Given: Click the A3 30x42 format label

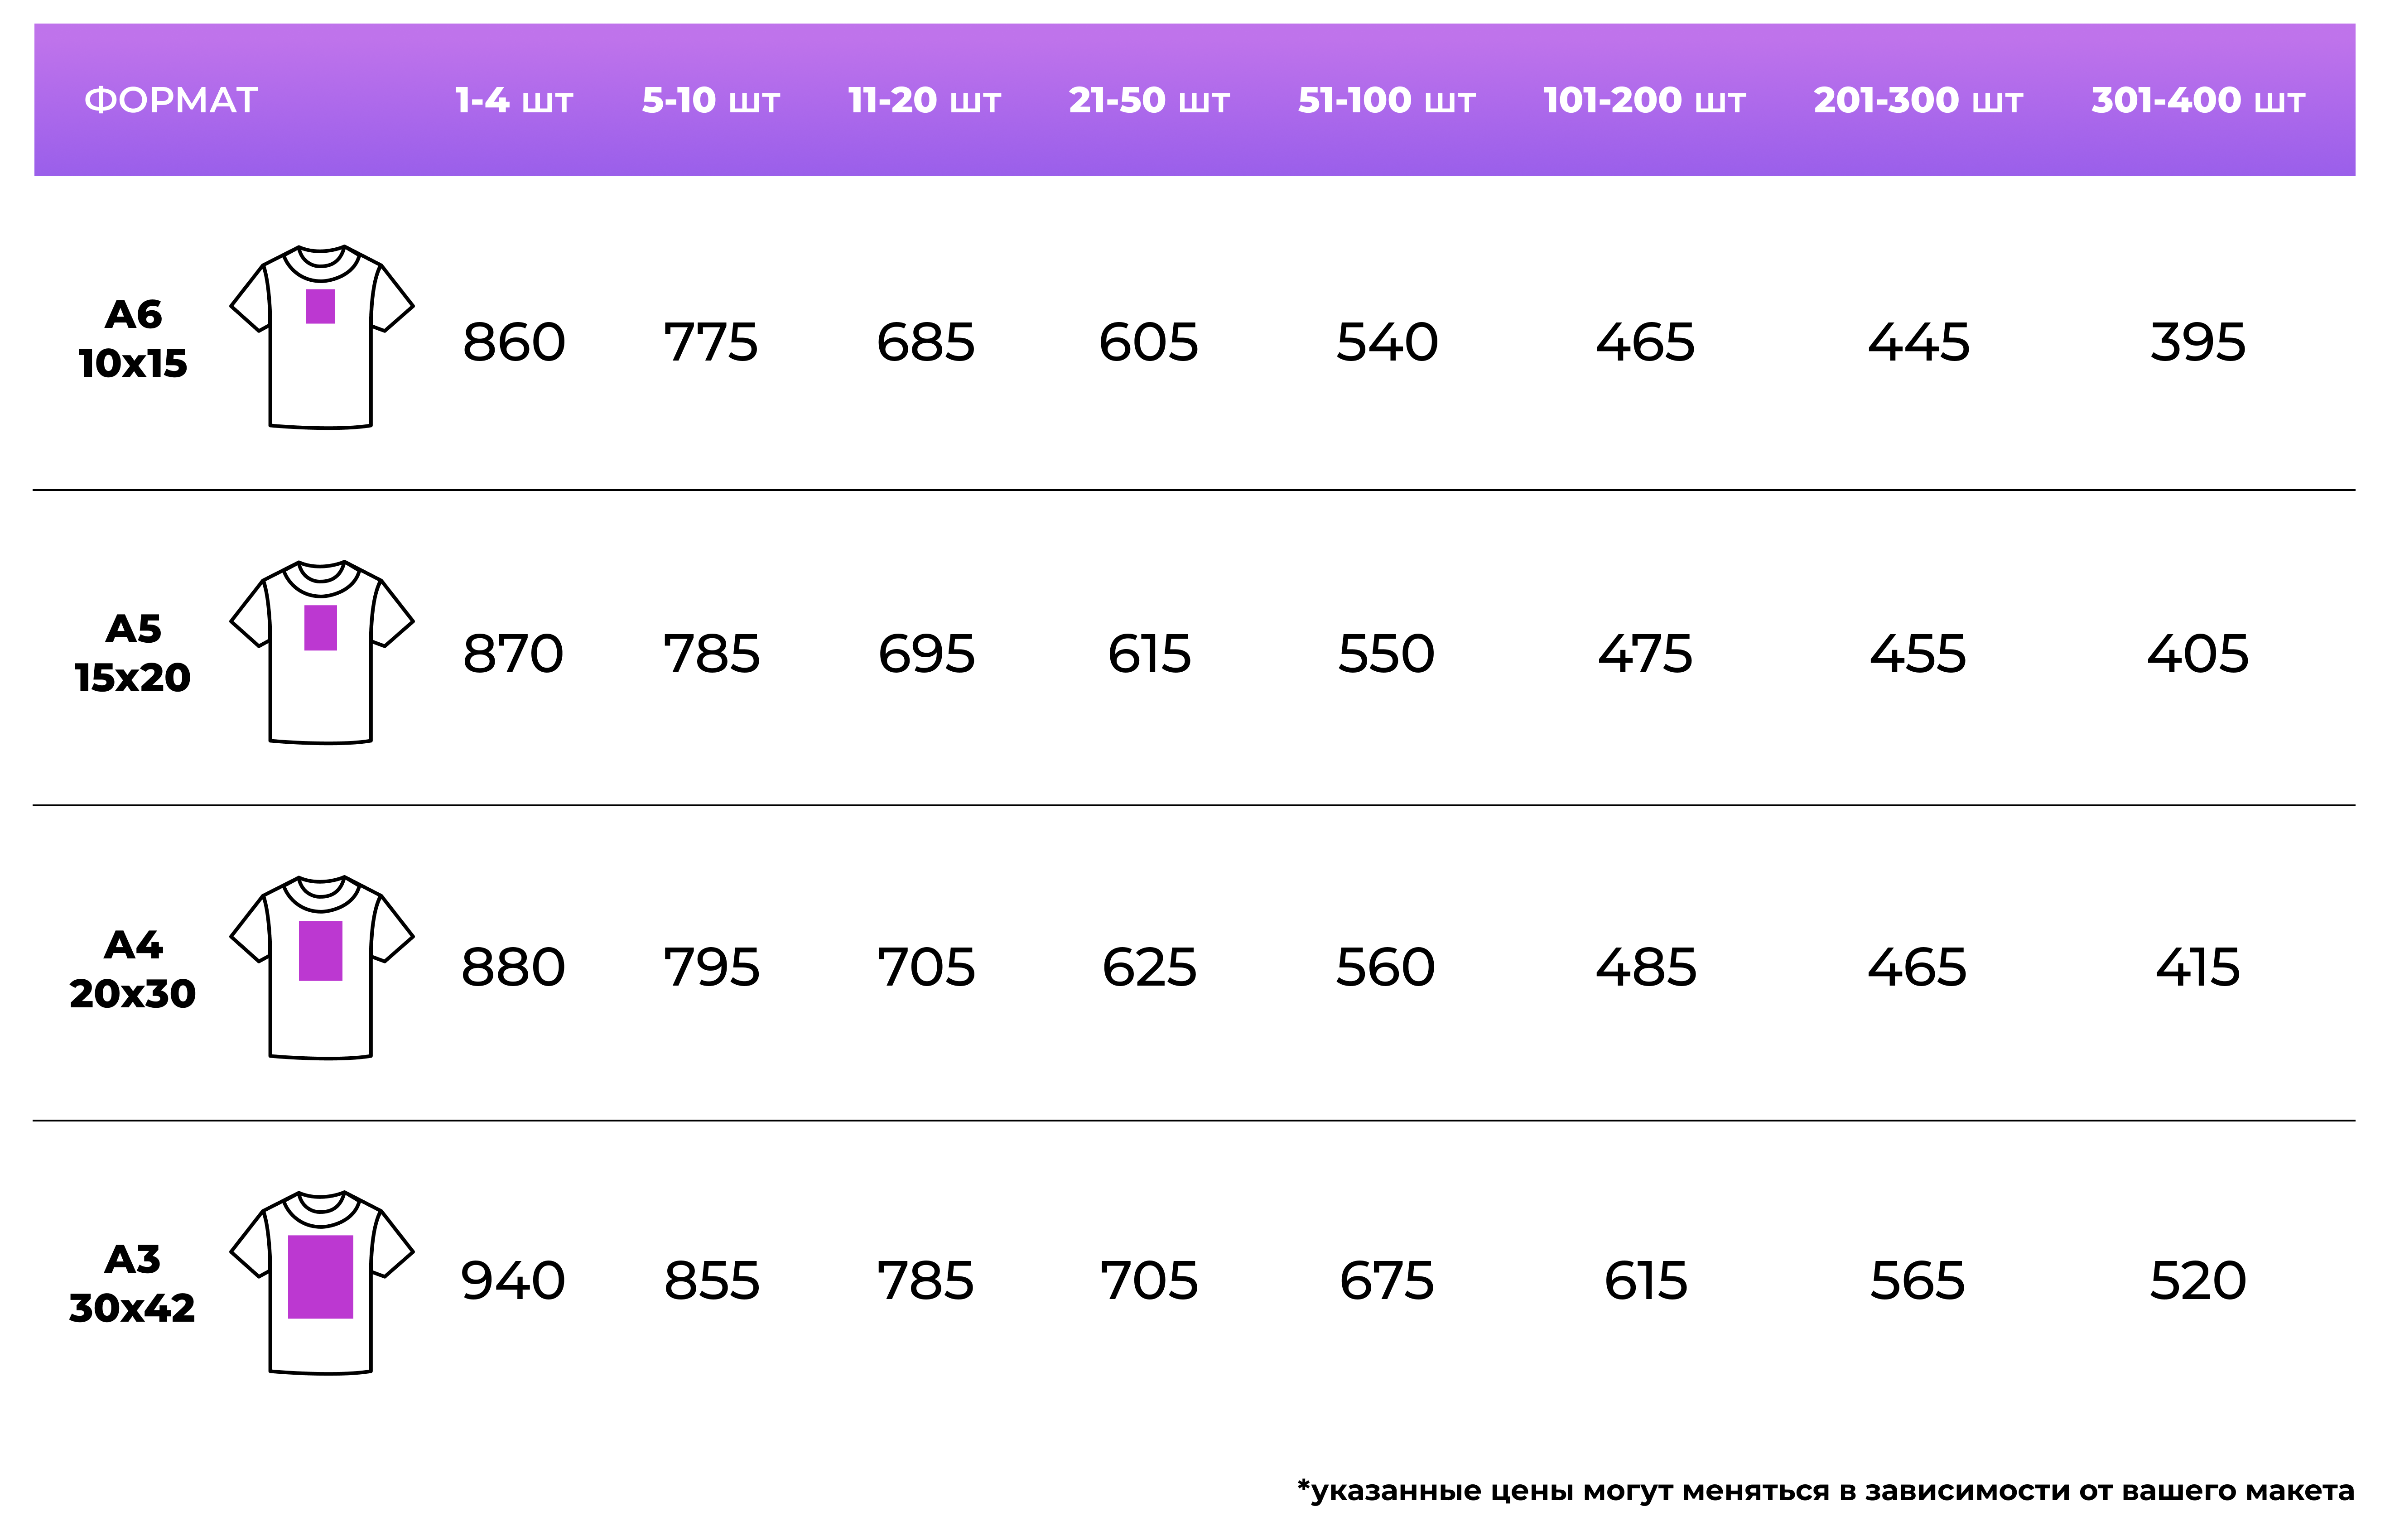Looking at the screenshot, I should [132, 1283].
